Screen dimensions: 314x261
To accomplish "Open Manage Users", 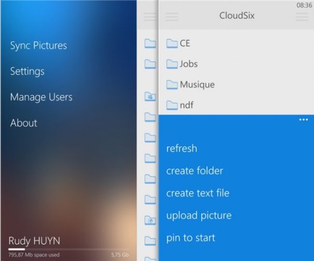I will (x=42, y=97).
